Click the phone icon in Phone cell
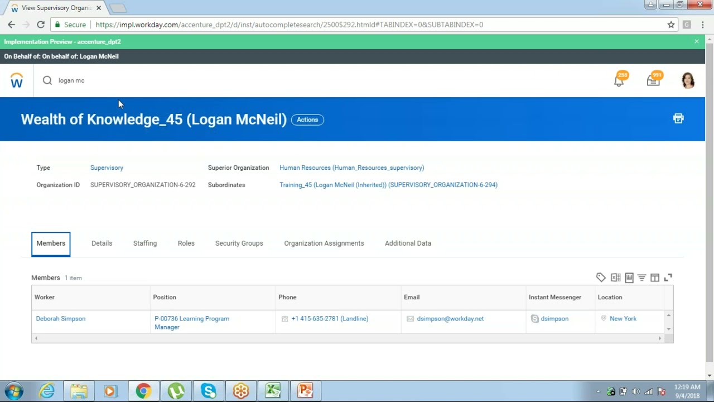Viewport: 714px width, 402px height. (285, 319)
